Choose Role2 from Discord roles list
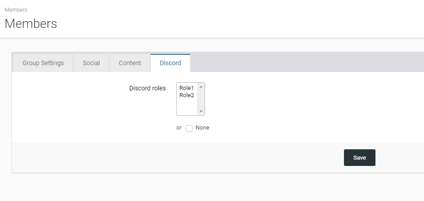Viewport: 424px width, 201px height. pos(187,95)
